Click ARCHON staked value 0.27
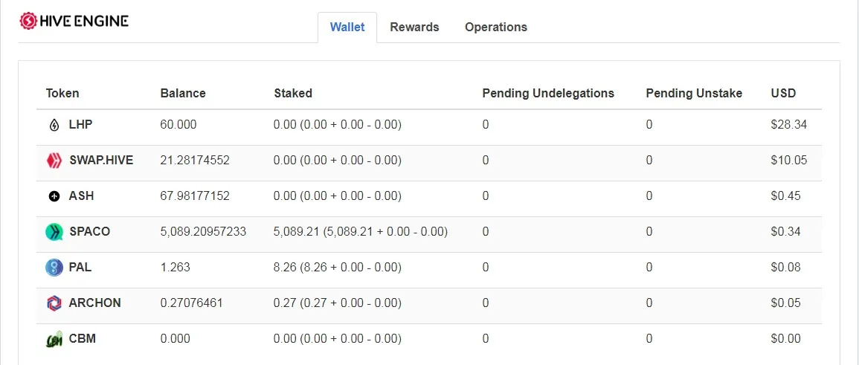This screenshot has width=859, height=365. pyautogui.click(x=338, y=303)
